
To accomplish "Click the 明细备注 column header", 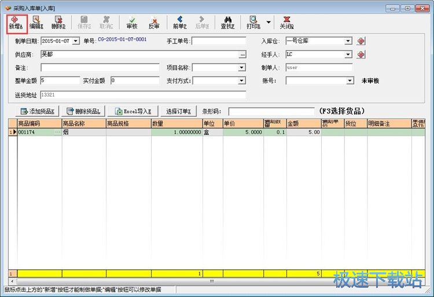I will point(389,123).
